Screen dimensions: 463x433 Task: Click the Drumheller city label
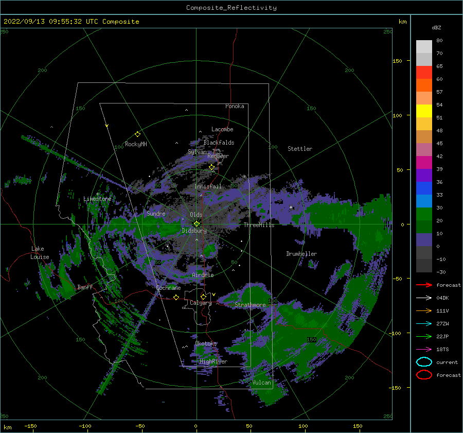pos(301,254)
